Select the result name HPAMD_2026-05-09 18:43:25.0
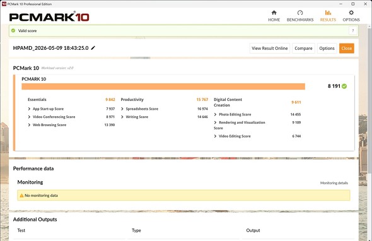This screenshot has width=372, height=241. click(x=51, y=48)
